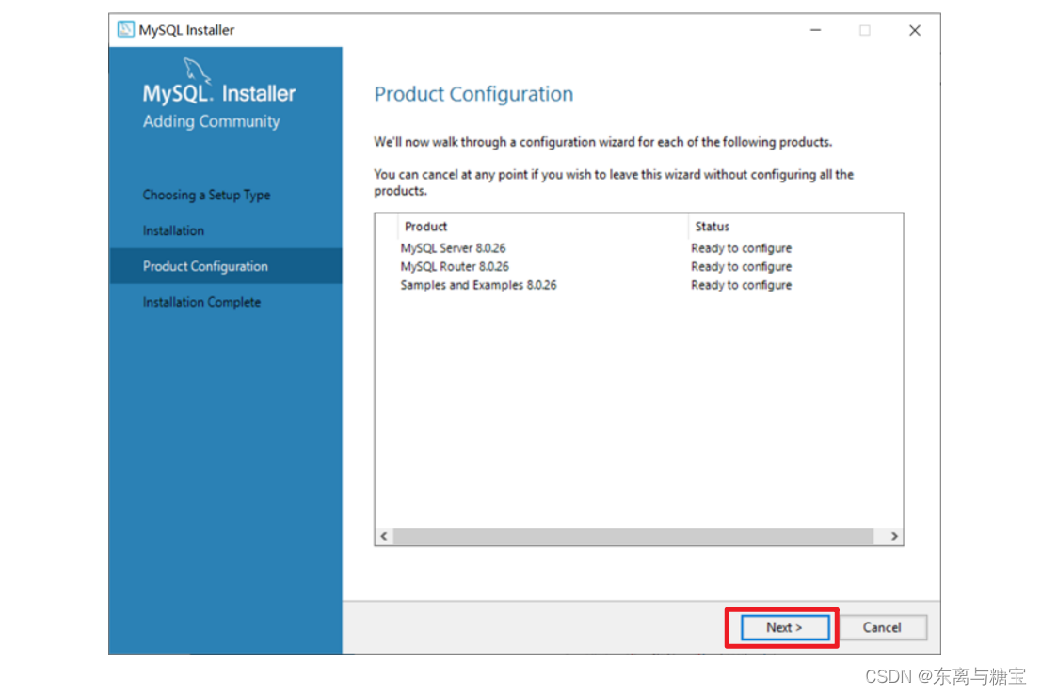The height and width of the screenshot is (694, 1041).
Task: Click status of MySQL Router row
Action: coord(741,267)
